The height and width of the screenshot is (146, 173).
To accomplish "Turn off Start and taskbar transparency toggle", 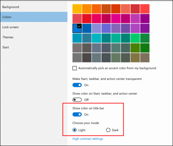I will (x=77, y=85).
